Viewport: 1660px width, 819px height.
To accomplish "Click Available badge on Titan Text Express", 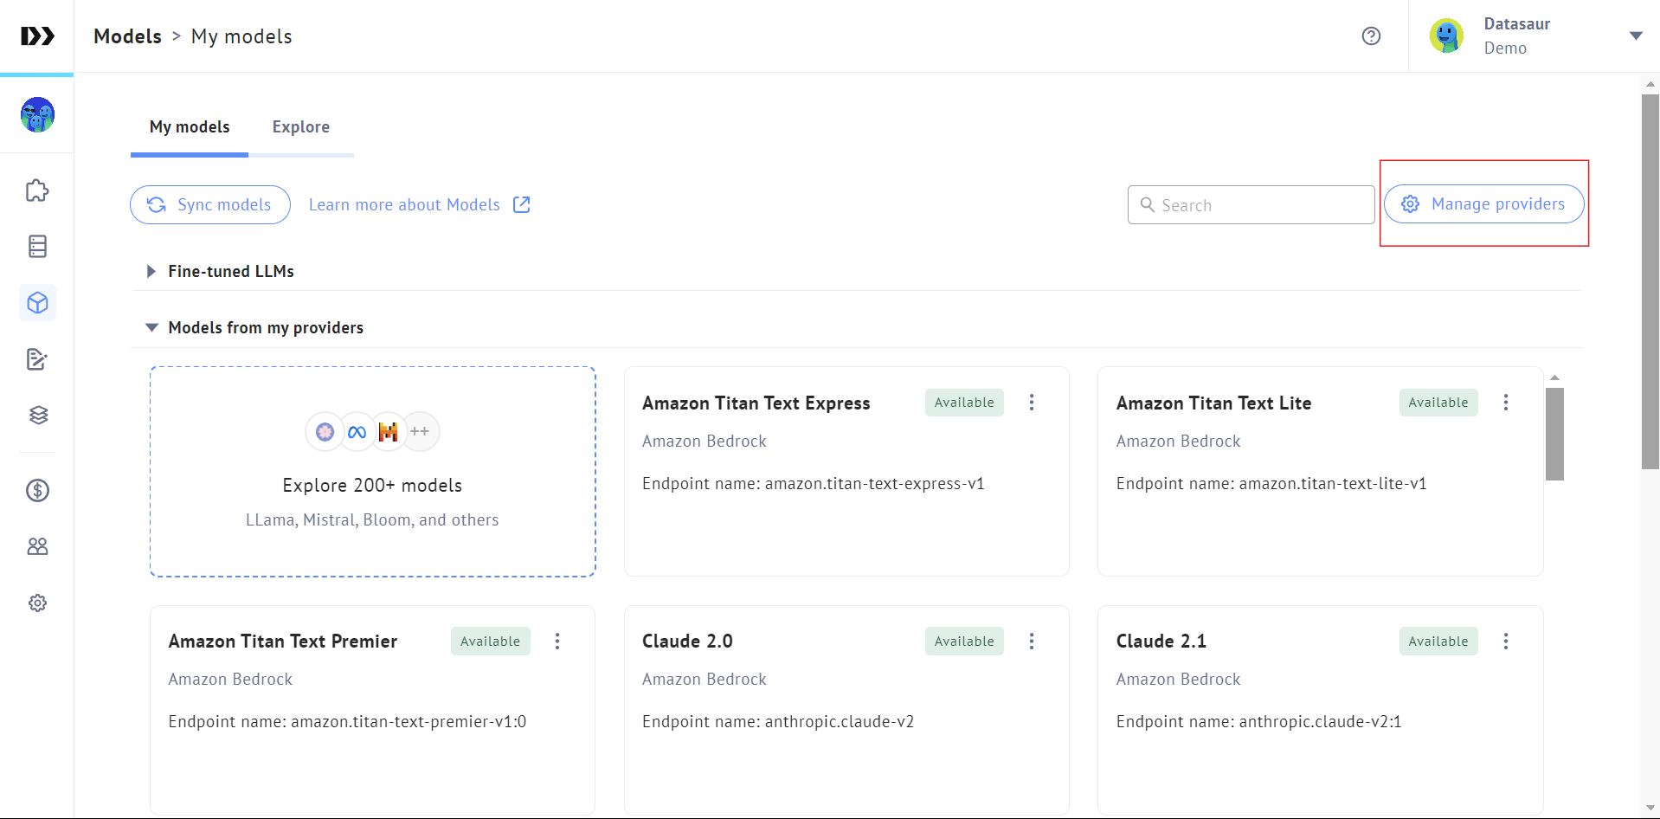I will click(964, 403).
